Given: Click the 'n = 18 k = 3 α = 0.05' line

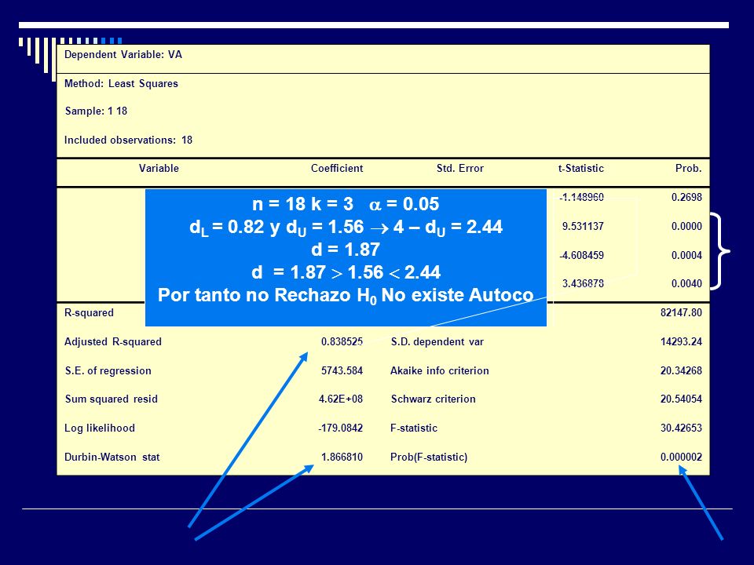Looking at the screenshot, I should pos(346,204).
